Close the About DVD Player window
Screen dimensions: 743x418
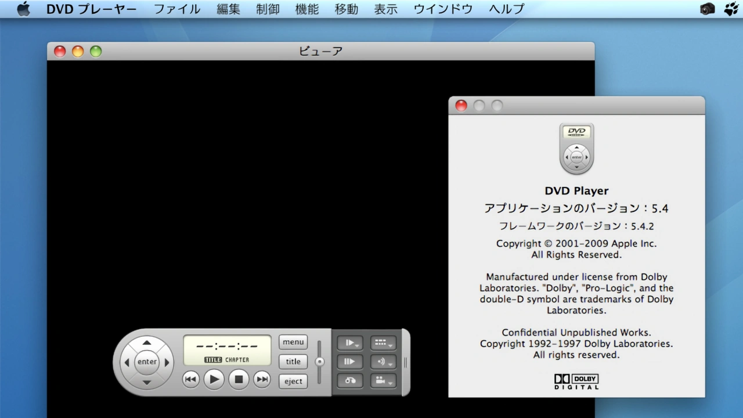tap(461, 106)
